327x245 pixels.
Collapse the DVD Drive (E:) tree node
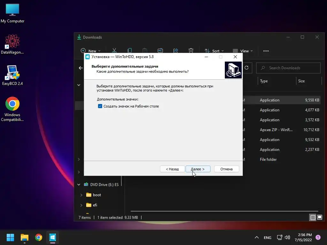click(79, 185)
